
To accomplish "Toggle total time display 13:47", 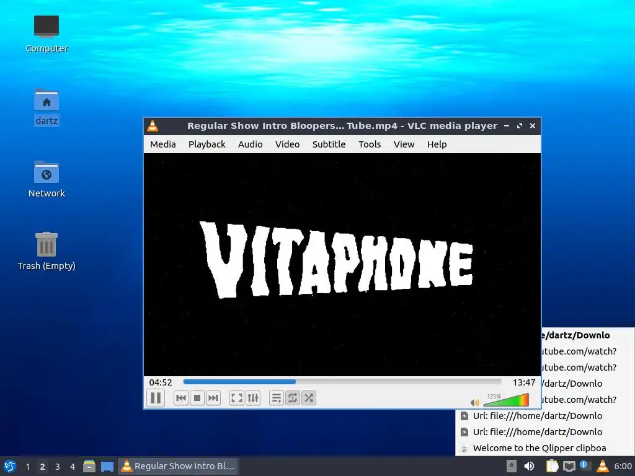I will [x=523, y=382].
